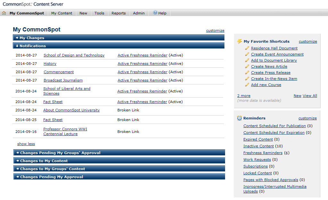Click New link in Favorite Shortcuts

[298, 95]
